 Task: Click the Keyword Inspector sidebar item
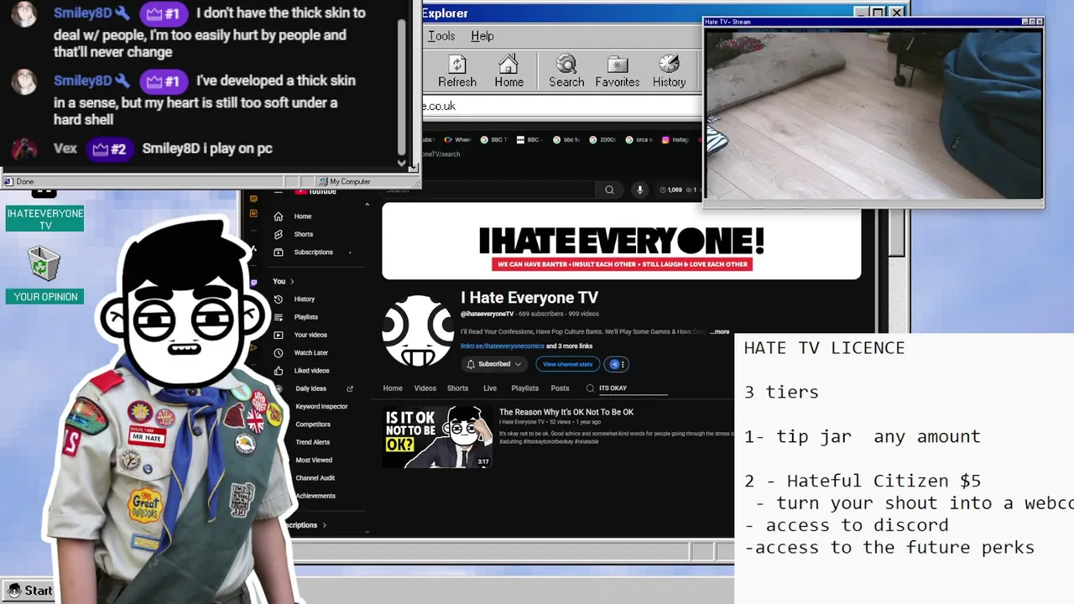click(321, 406)
